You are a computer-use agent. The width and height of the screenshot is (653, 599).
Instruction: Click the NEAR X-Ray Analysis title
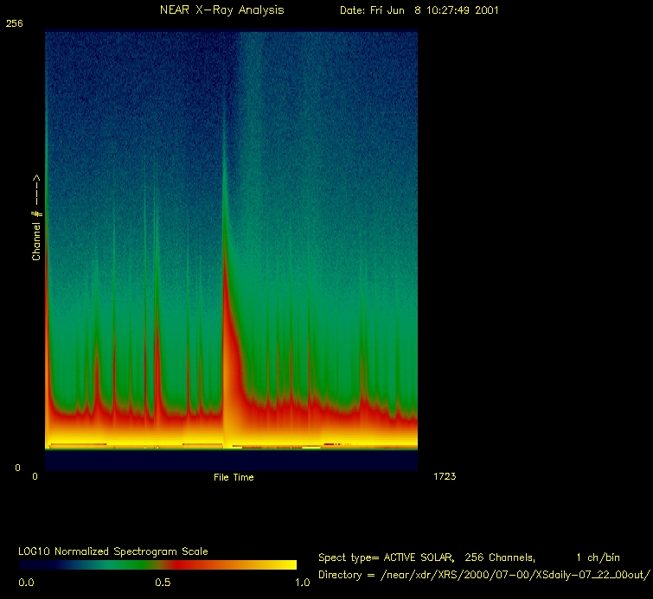tap(221, 10)
